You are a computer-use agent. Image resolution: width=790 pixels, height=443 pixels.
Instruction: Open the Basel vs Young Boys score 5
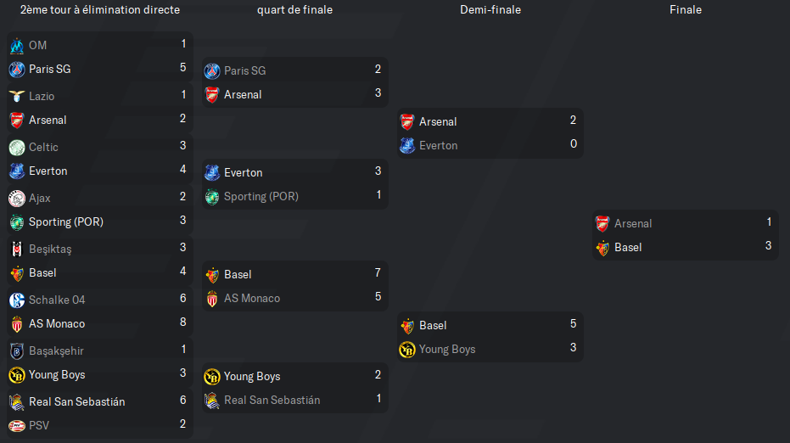[573, 323]
